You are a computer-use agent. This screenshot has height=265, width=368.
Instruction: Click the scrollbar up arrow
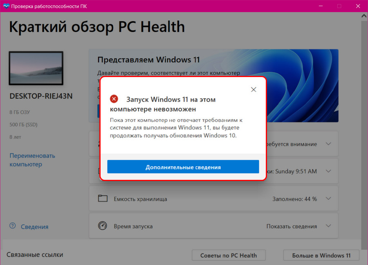[364, 15]
